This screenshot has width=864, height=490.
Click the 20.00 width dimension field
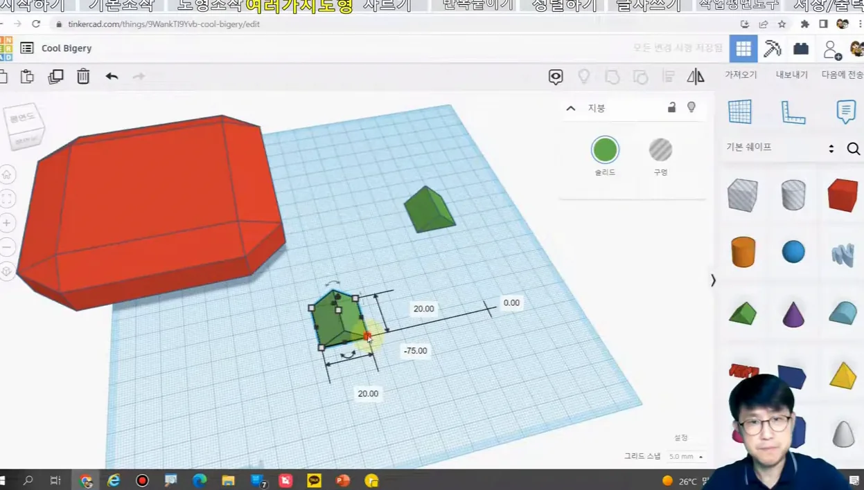(x=368, y=394)
